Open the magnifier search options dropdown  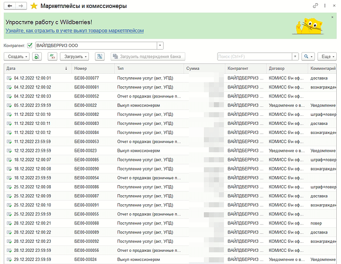tap(308, 57)
